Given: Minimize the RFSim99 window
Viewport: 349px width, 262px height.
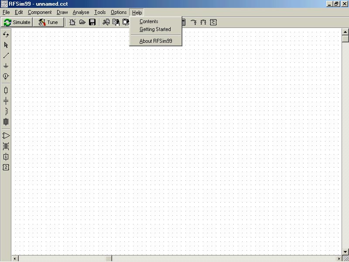Looking at the screenshot, I should [x=330, y=4].
